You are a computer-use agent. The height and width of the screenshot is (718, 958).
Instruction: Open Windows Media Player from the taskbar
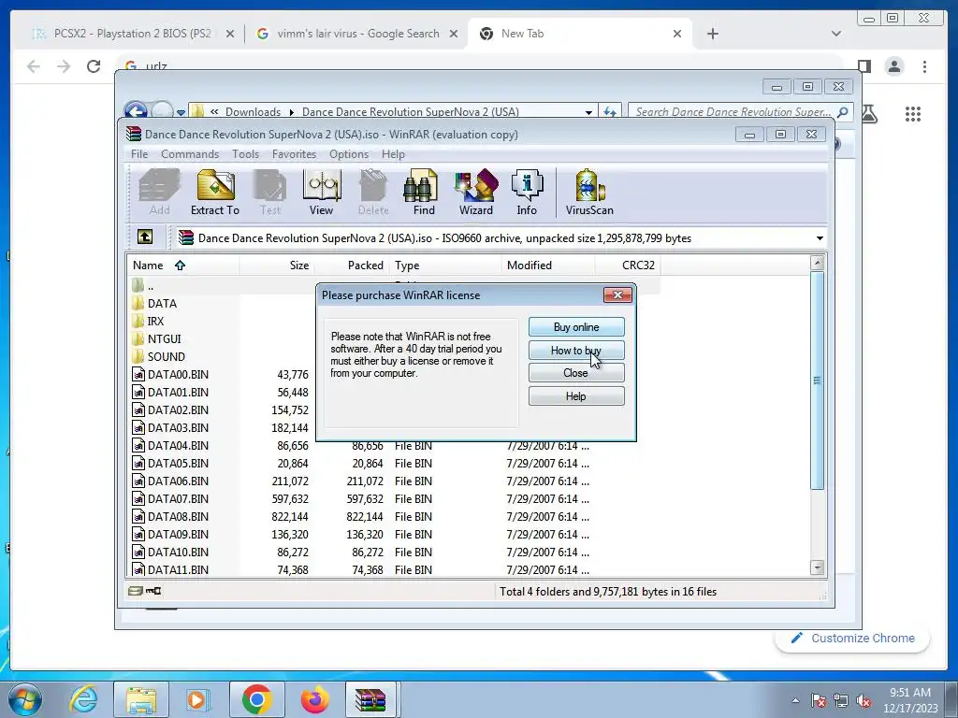[x=197, y=699]
